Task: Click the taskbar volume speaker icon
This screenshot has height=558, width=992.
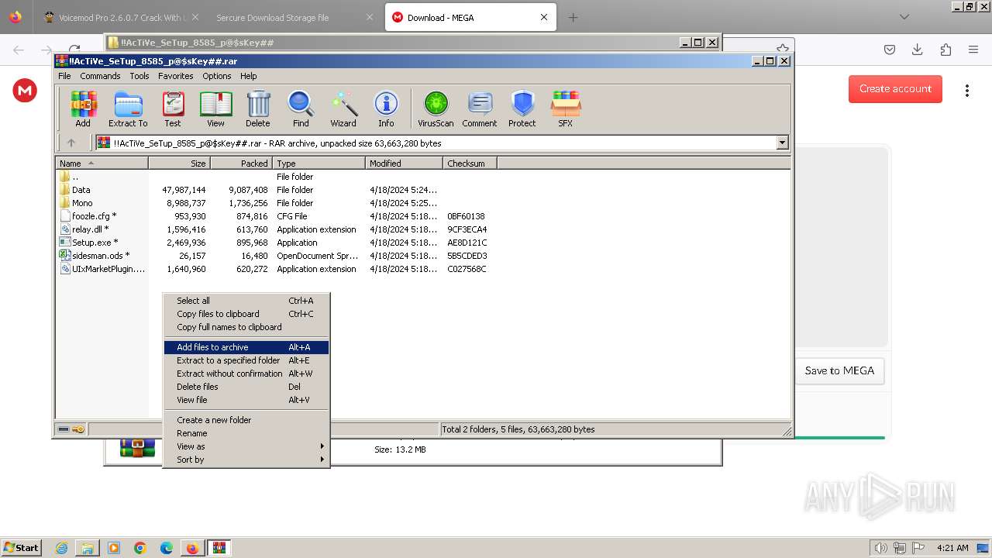Action: (880, 548)
